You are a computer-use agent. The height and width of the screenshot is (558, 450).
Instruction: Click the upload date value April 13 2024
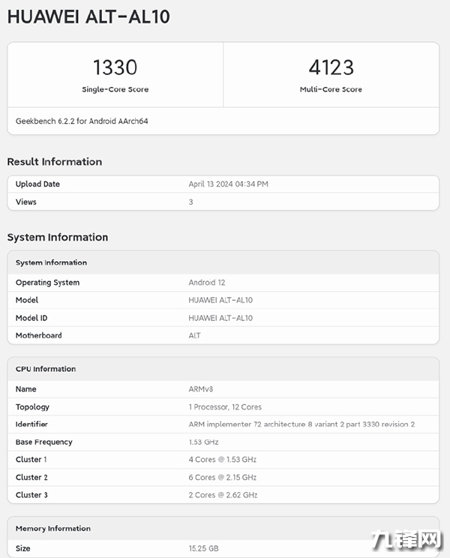point(228,184)
